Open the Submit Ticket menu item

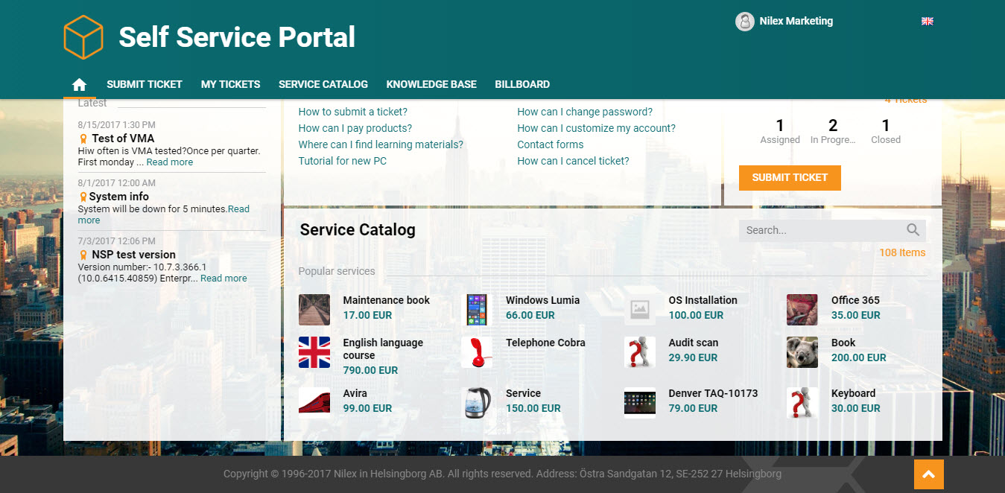coord(145,84)
